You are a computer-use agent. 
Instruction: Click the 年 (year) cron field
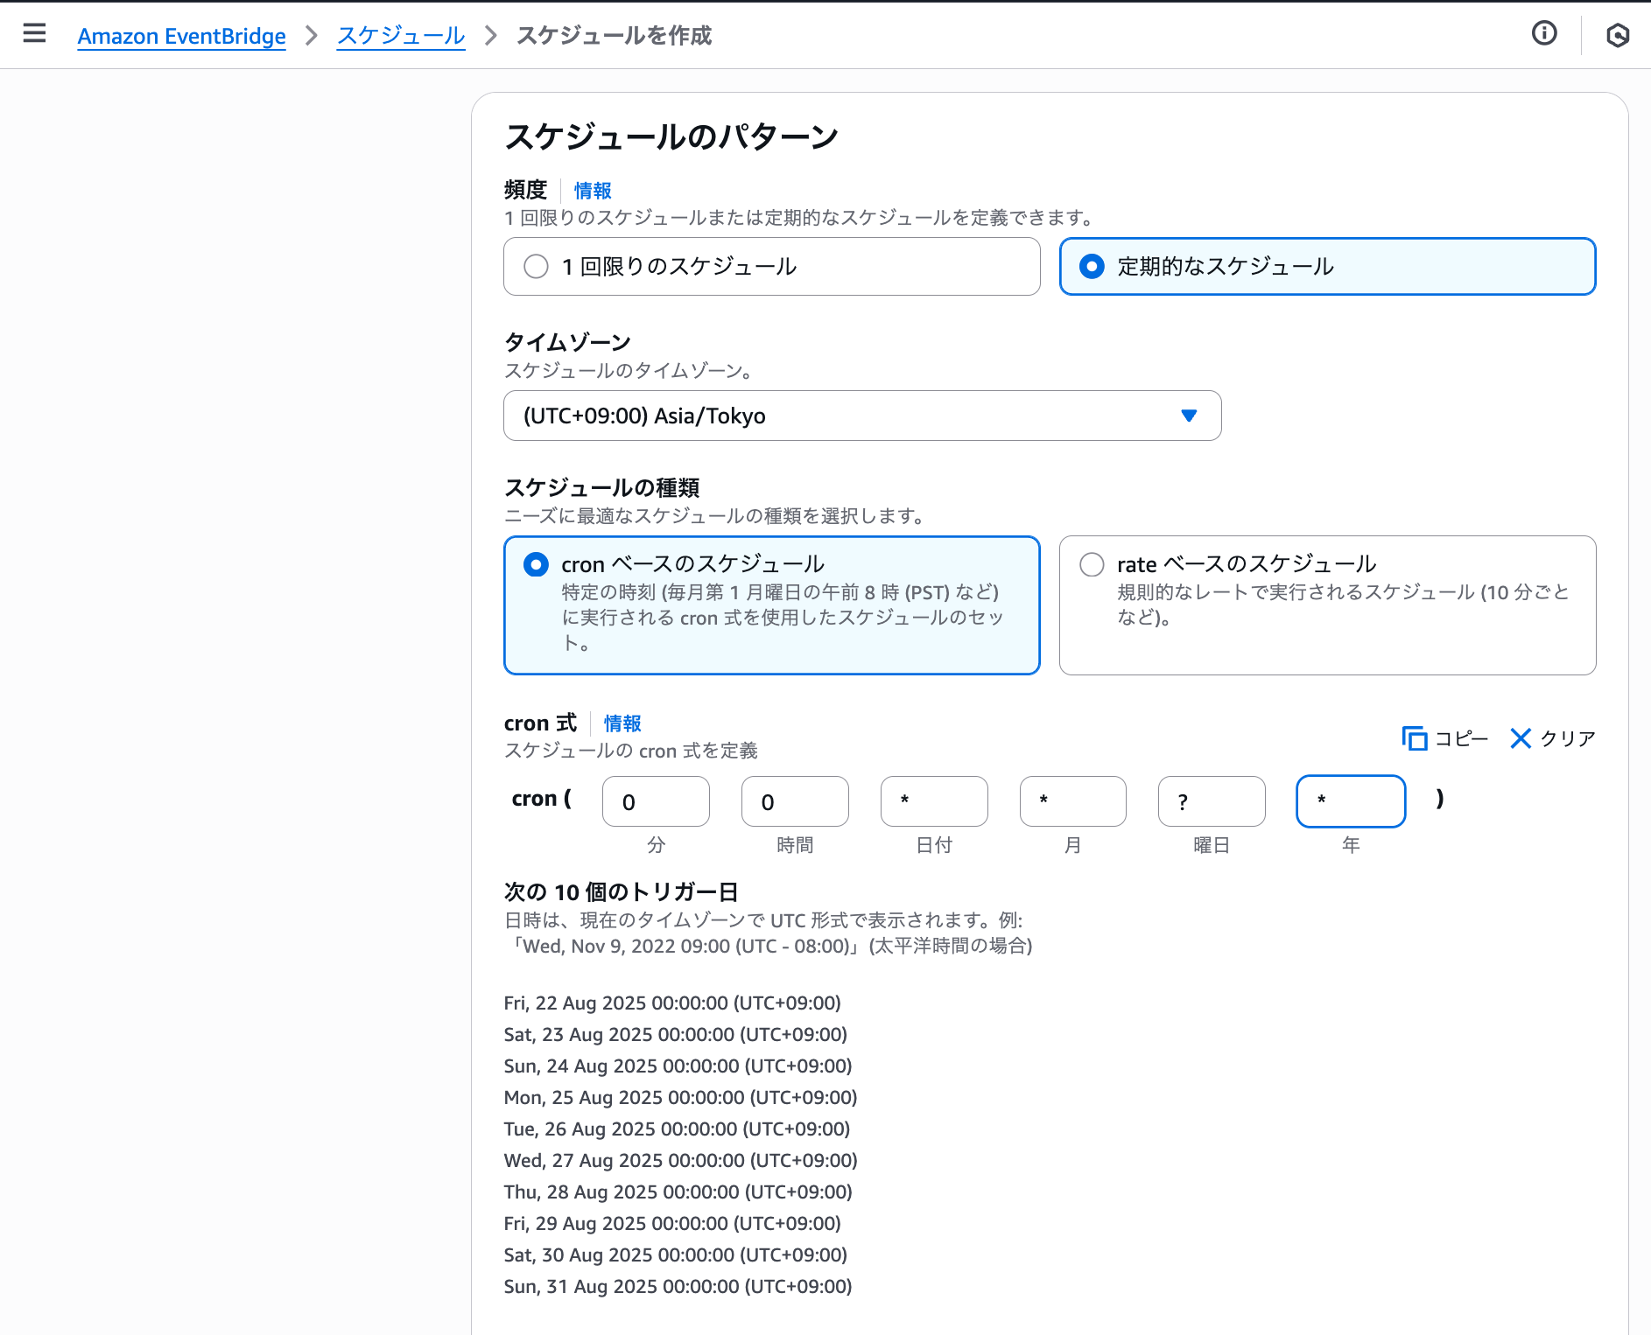click(x=1351, y=801)
